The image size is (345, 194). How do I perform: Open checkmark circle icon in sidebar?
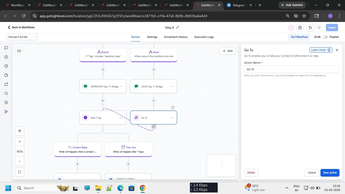pyautogui.click(x=6, y=57)
